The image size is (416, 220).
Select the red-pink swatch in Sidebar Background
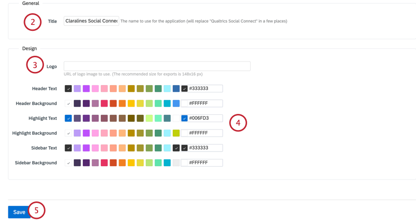click(x=104, y=163)
